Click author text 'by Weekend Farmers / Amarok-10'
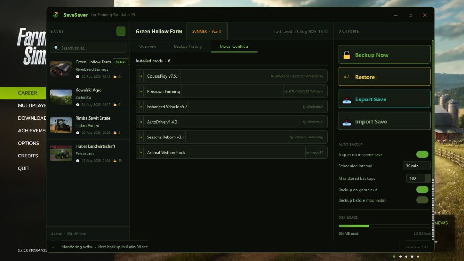 297,76
